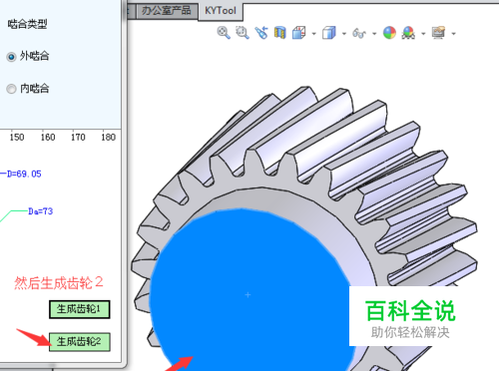Click the 生成齿轮2 button
Image resolution: width=499 pixels, height=371 pixels.
click(x=80, y=341)
